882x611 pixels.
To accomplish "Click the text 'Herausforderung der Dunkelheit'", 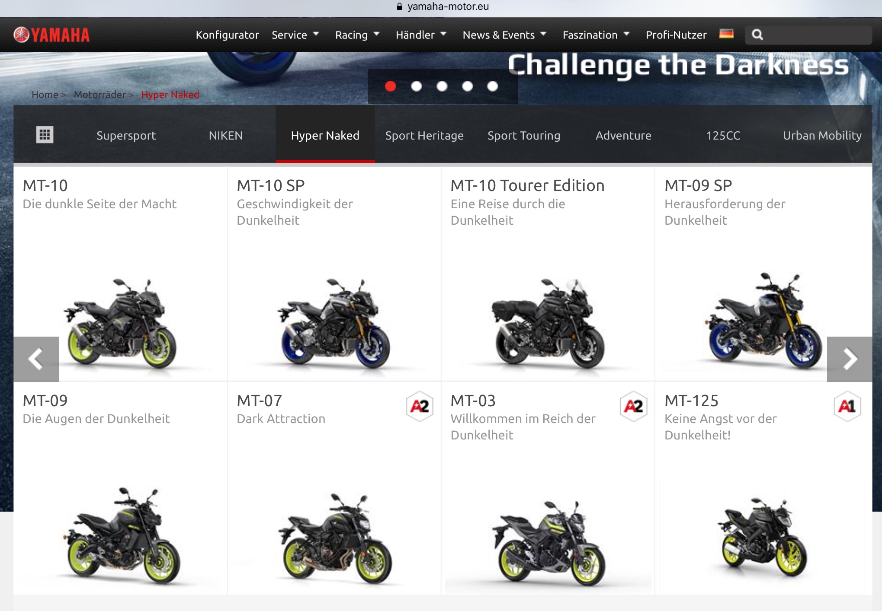I will click(725, 212).
